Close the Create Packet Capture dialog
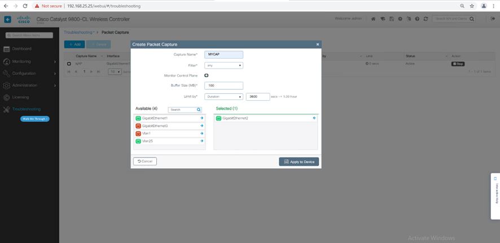 317,43
